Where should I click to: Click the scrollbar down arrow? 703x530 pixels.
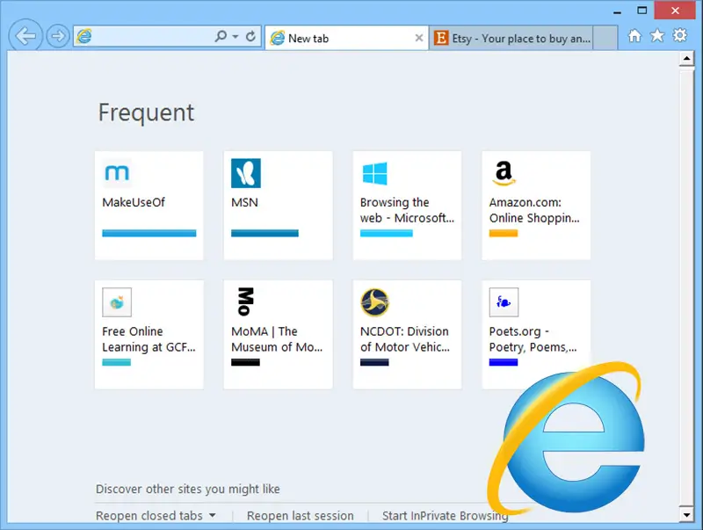pyautogui.click(x=687, y=515)
